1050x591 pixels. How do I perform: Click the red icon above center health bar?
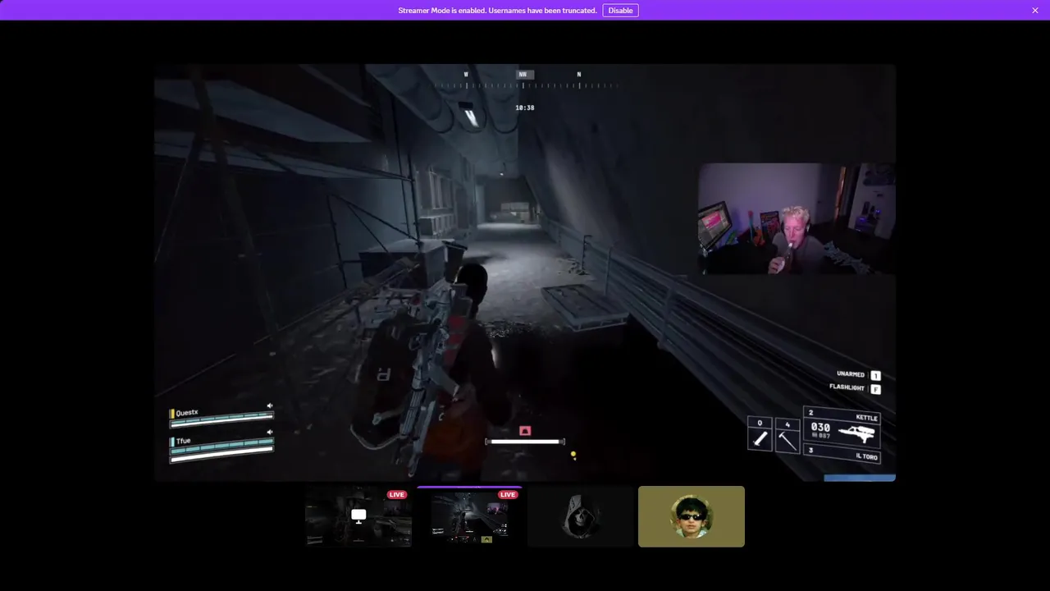525,431
